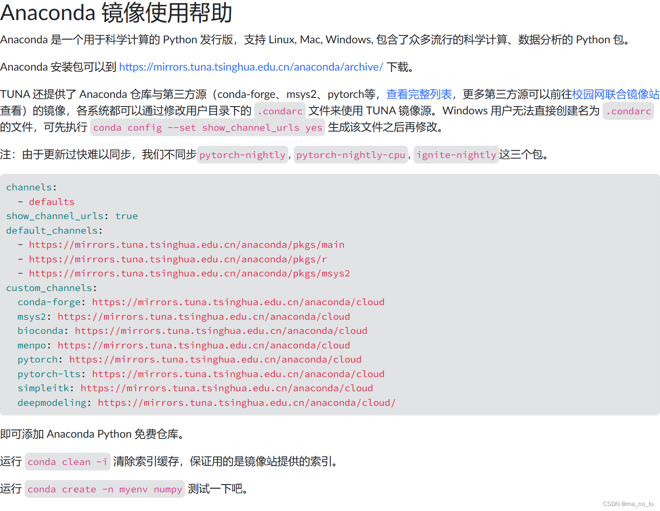
Task: Click the anaconda/pkgs/main URL line
Action: 181,245
